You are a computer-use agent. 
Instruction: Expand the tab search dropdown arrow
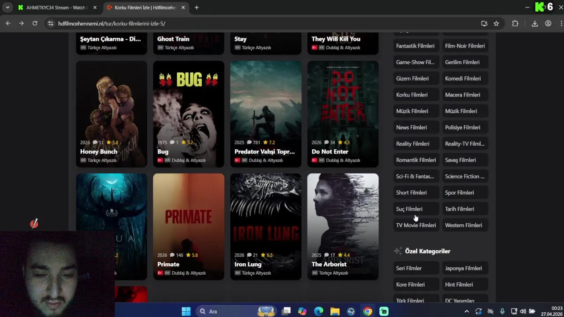point(7,7)
